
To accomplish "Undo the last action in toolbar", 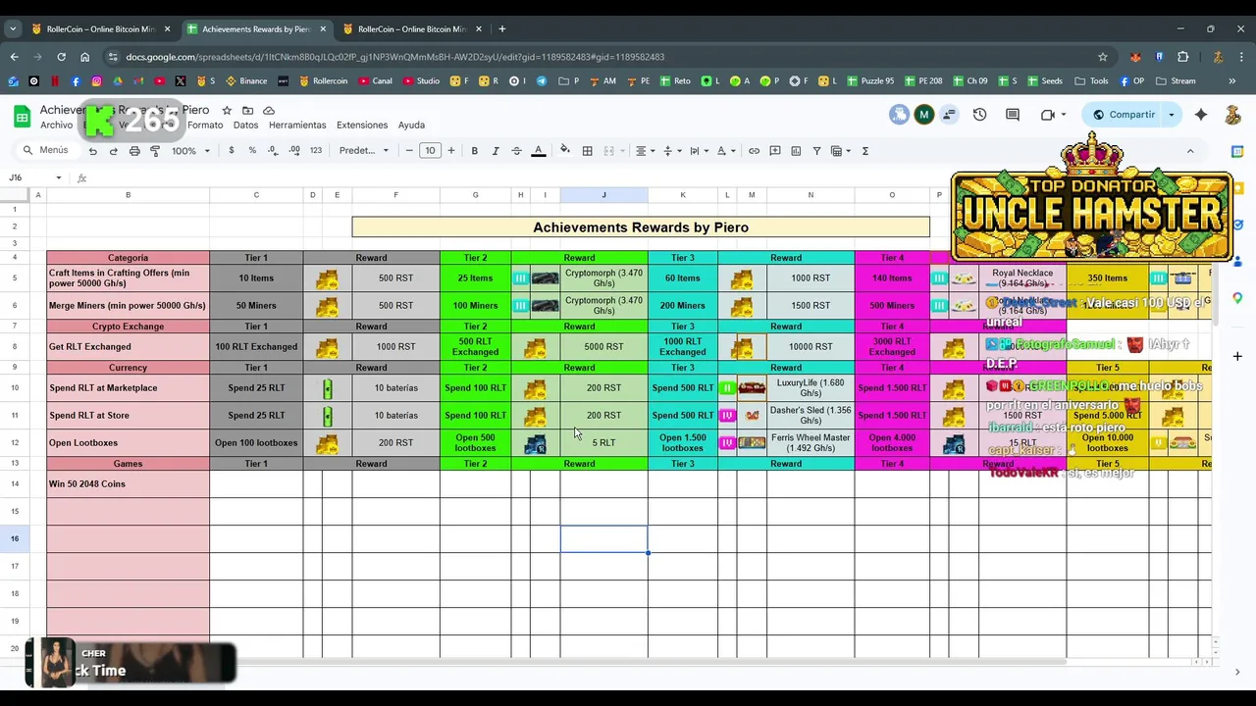I will (x=92, y=151).
